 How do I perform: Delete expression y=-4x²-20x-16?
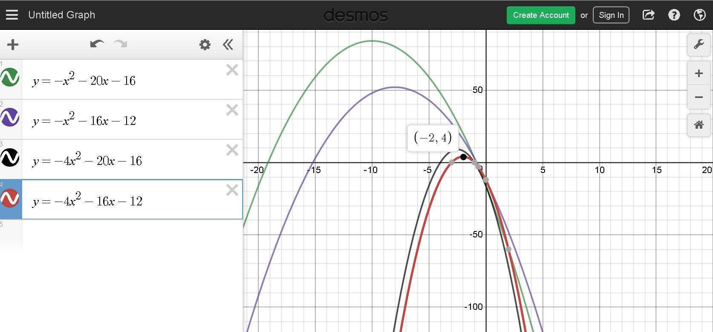(232, 150)
